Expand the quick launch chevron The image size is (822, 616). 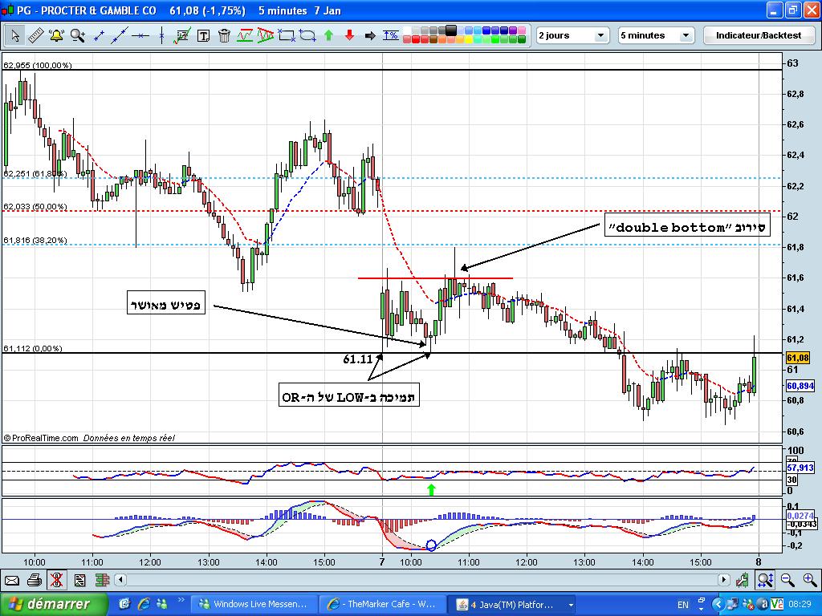click(x=181, y=600)
